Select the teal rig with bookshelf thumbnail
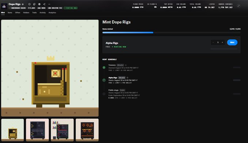The width and height of the screenshot is (248, 143). click(x=62, y=130)
